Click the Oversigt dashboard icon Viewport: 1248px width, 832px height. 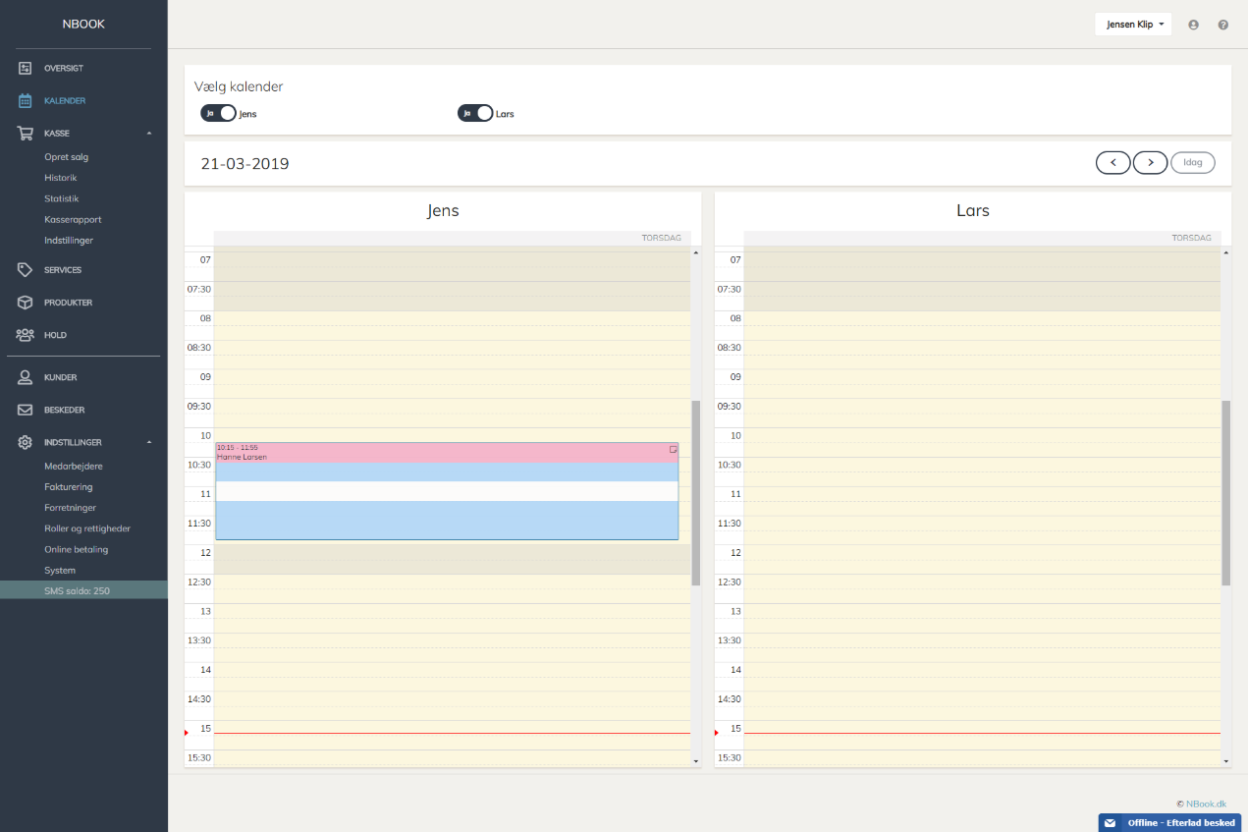point(26,68)
